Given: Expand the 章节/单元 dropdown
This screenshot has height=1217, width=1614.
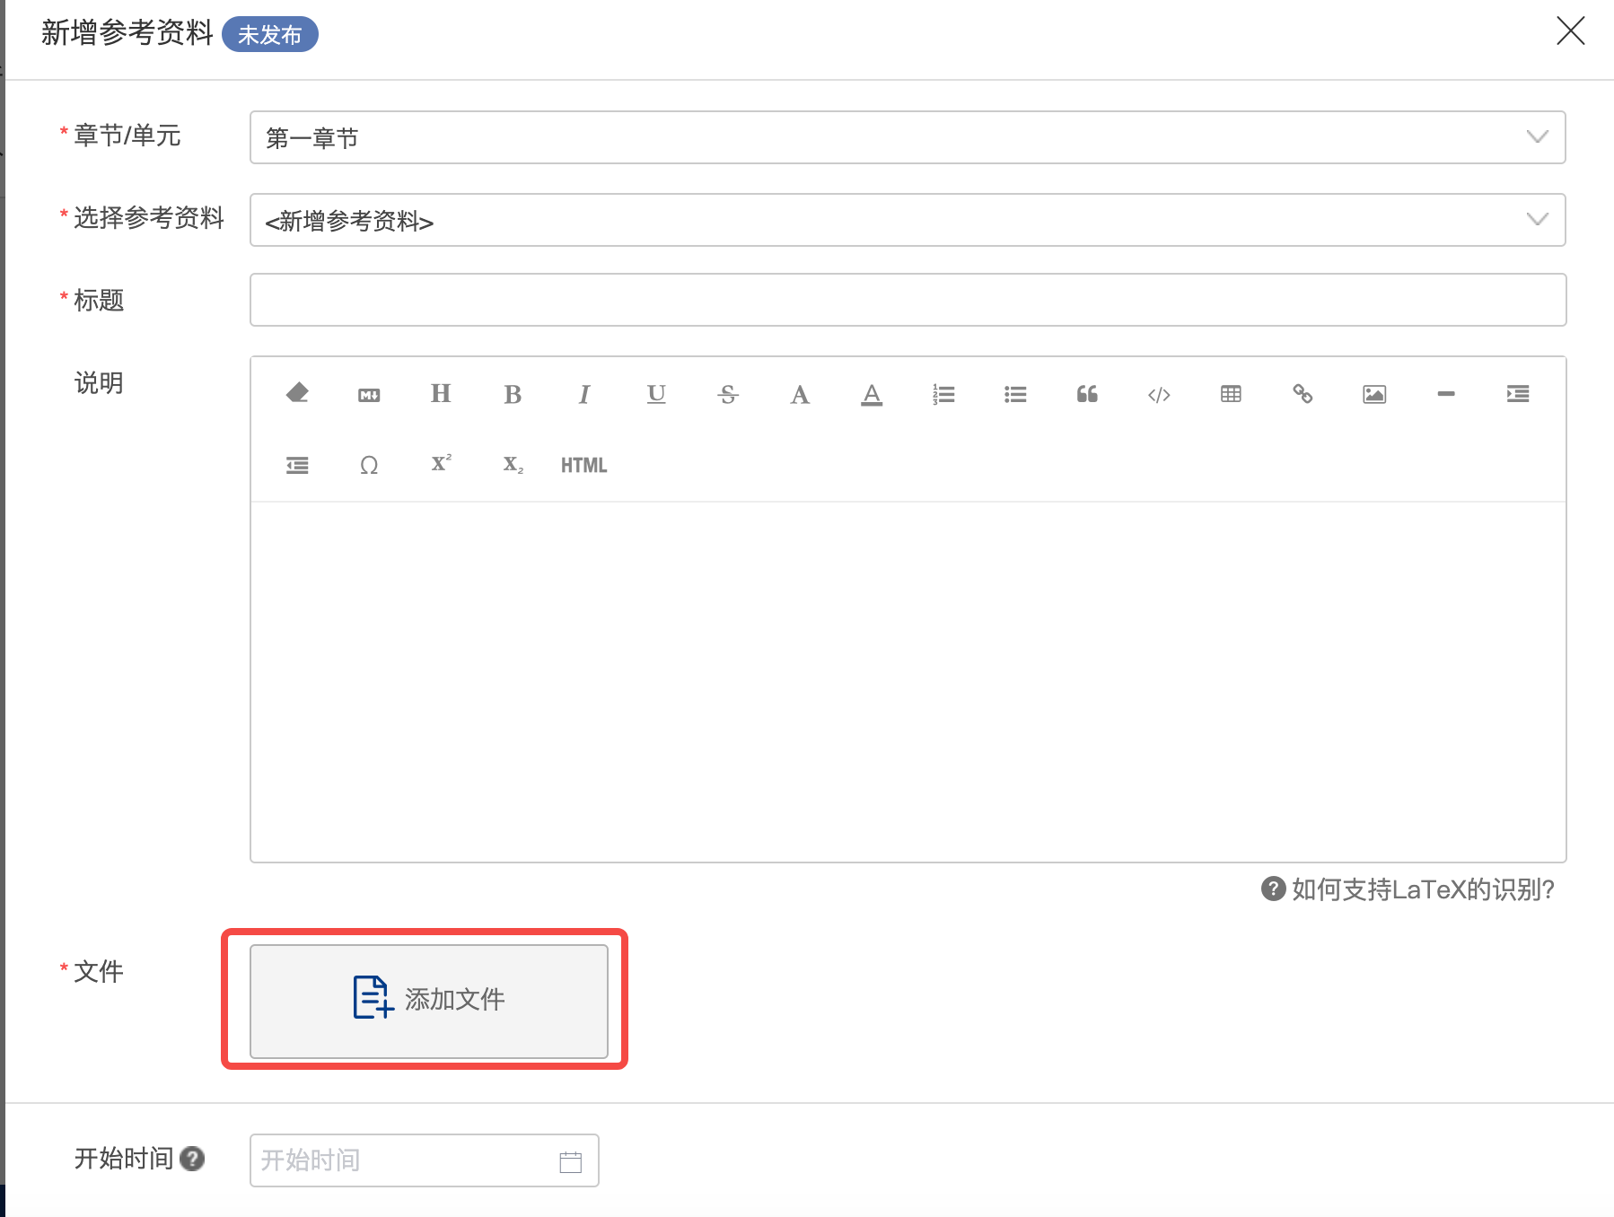Looking at the screenshot, I should (907, 137).
